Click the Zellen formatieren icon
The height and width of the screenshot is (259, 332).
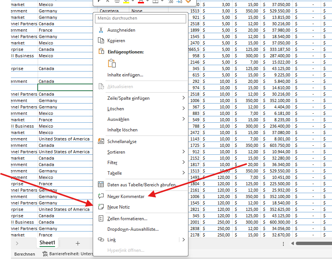[101, 218]
